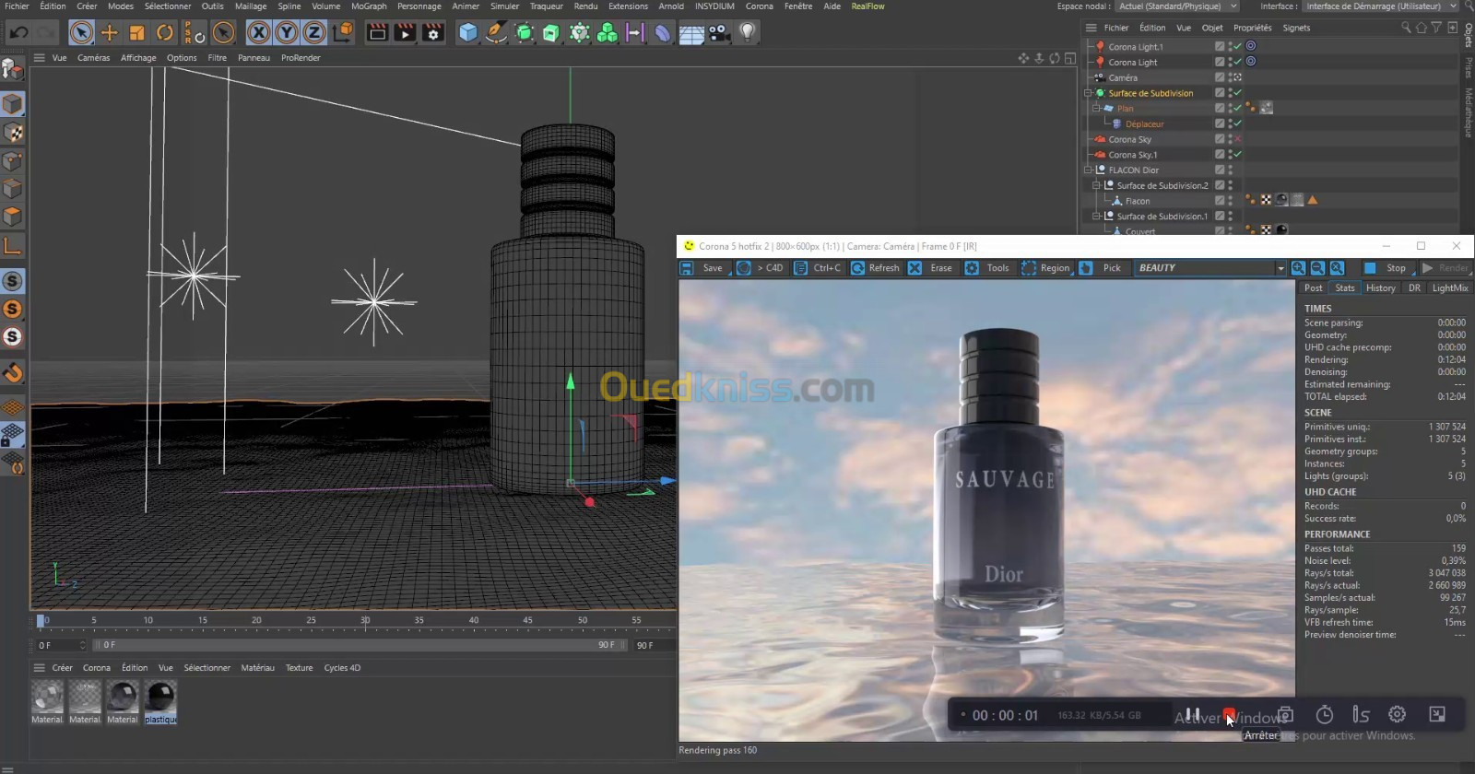The width and height of the screenshot is (1475, 774).
Task: Click the Subdivision Surface generator icon
Action: (524, 33)
